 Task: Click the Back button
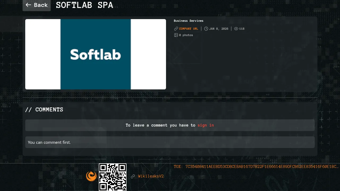(x=37, y=5)
